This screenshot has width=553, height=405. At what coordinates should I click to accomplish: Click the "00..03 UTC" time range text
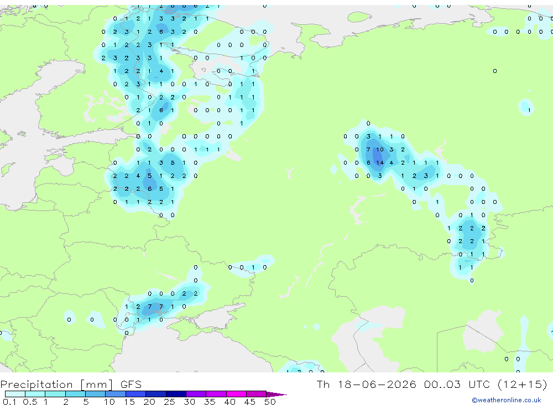point(457,384)
